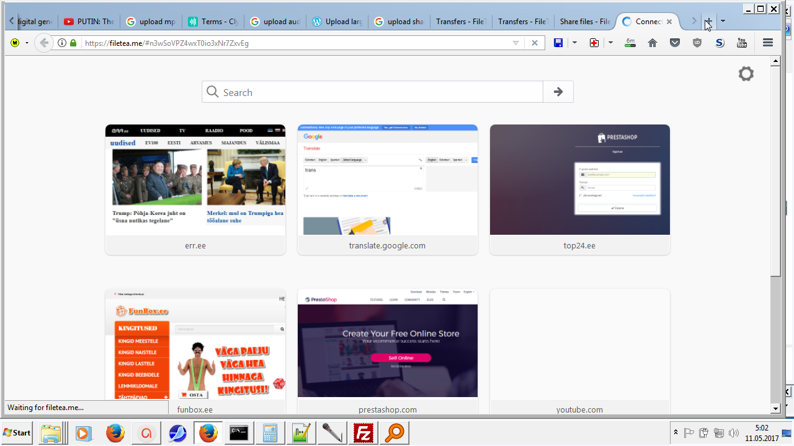Show site information icon in address bar
This screenshot has width=794, height=446.
point(62,43)
